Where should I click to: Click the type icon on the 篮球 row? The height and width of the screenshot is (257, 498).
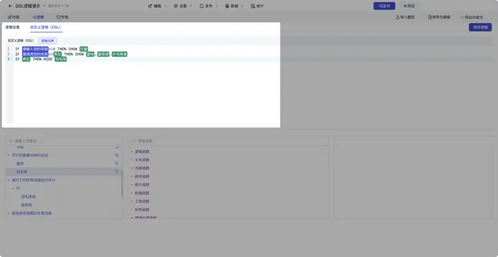pos(117,164)
